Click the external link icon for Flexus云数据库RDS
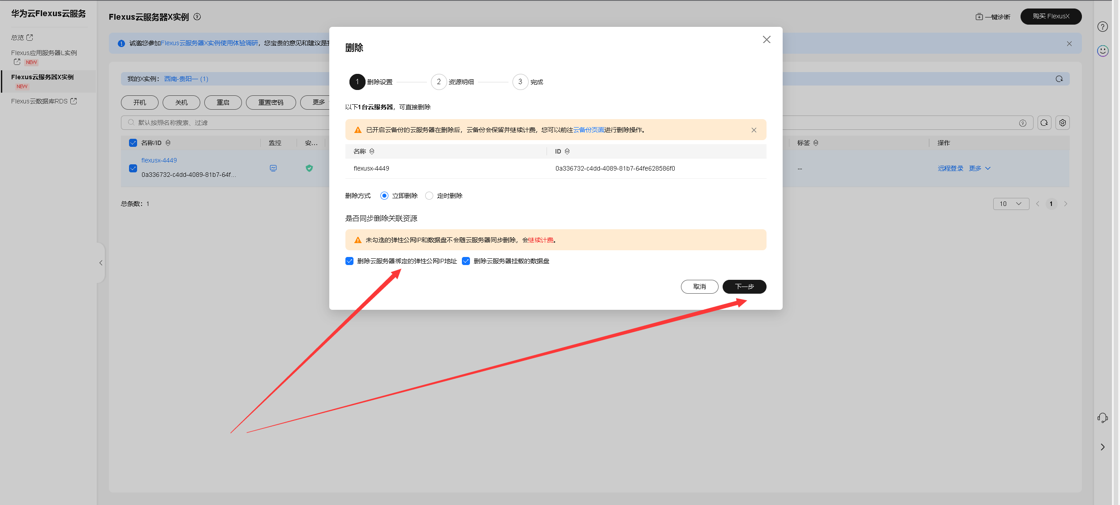This screenshot has height=505, width=1120. (x=73, y=101)
